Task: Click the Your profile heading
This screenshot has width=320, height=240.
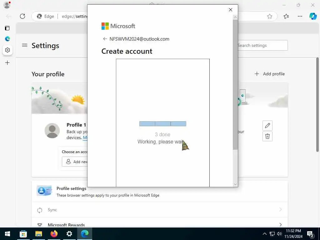Action: click(48, 74)
